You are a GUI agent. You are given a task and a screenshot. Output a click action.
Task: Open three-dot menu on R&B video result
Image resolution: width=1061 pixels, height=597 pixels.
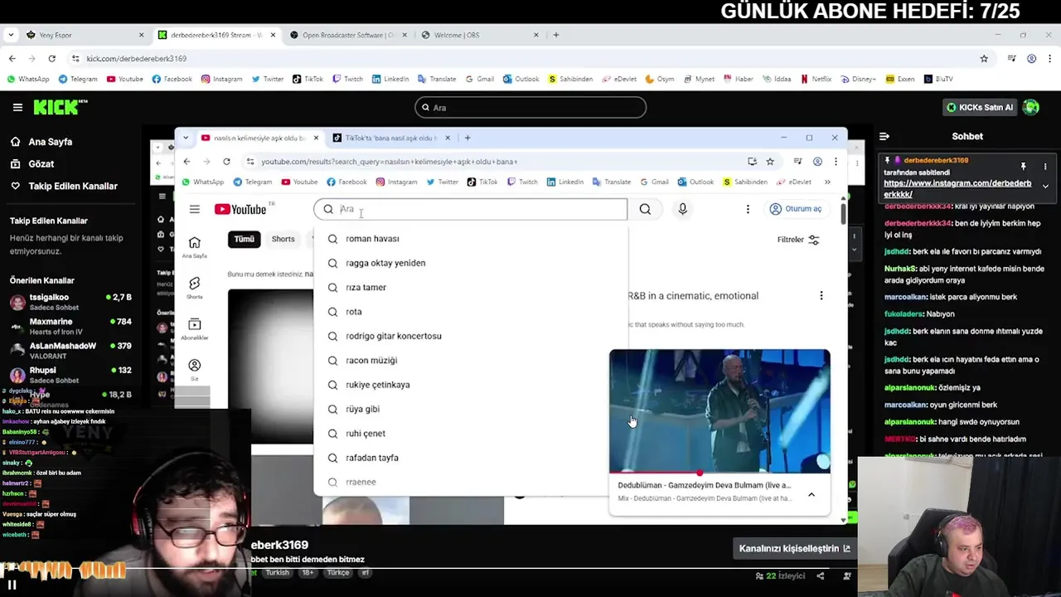coord(821,296)
